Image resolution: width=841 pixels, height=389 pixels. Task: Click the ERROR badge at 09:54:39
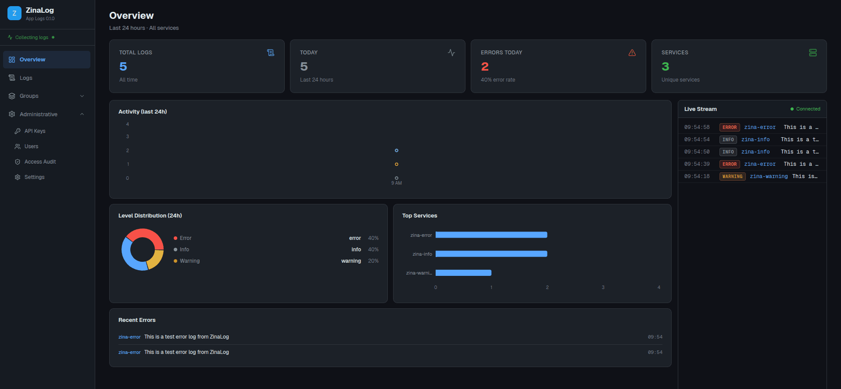coord(730,164)
